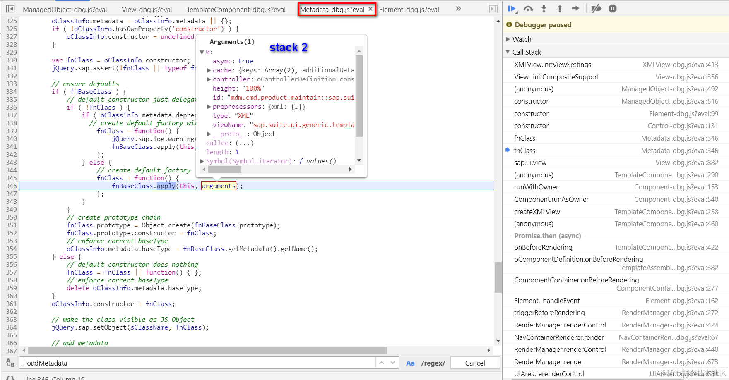Select the Metadata-dbg.js?eval tab
Viewport: 729px width, 380px height.
(x=332, y=10)
